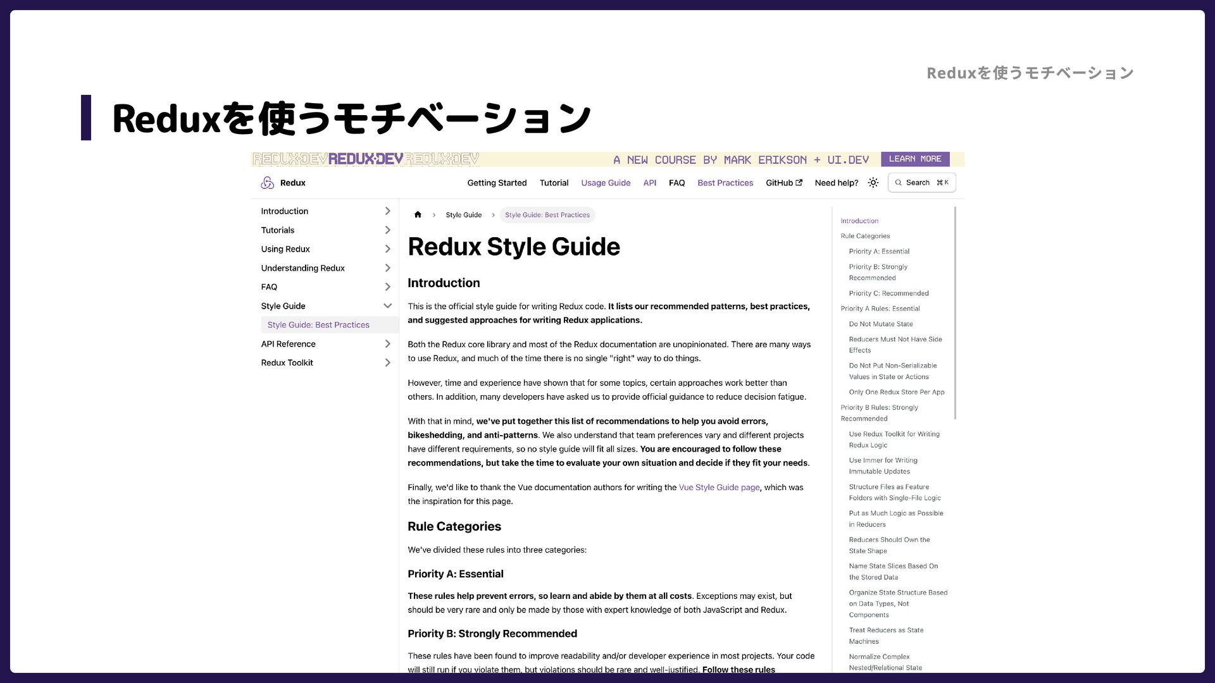Jump to Use Immer for Writing Updates
The height and width of the screenshot is (683, 1215).
click(883, 466)
